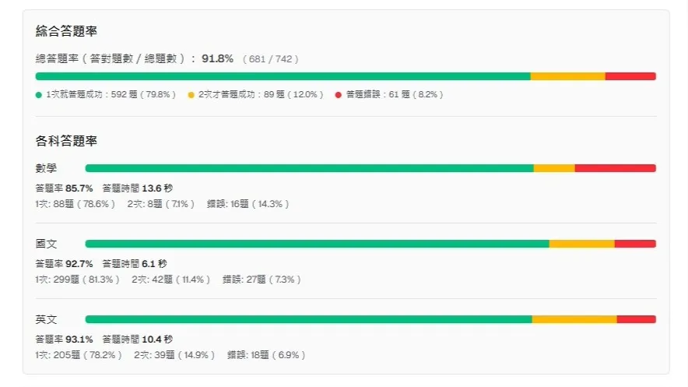This screenshot has width=688, height=387.
Task: Select the 英文 subject label
Action: pyautogui.click(x=46, y=319)
